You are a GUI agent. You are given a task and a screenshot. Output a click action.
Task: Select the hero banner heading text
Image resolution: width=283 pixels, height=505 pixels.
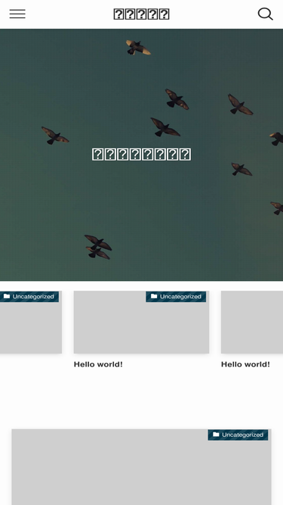(142, 154)
